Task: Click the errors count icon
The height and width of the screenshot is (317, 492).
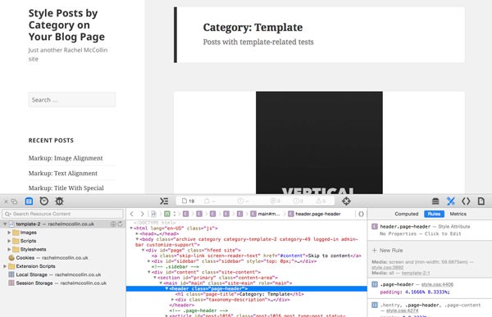Action: [298, 201]
